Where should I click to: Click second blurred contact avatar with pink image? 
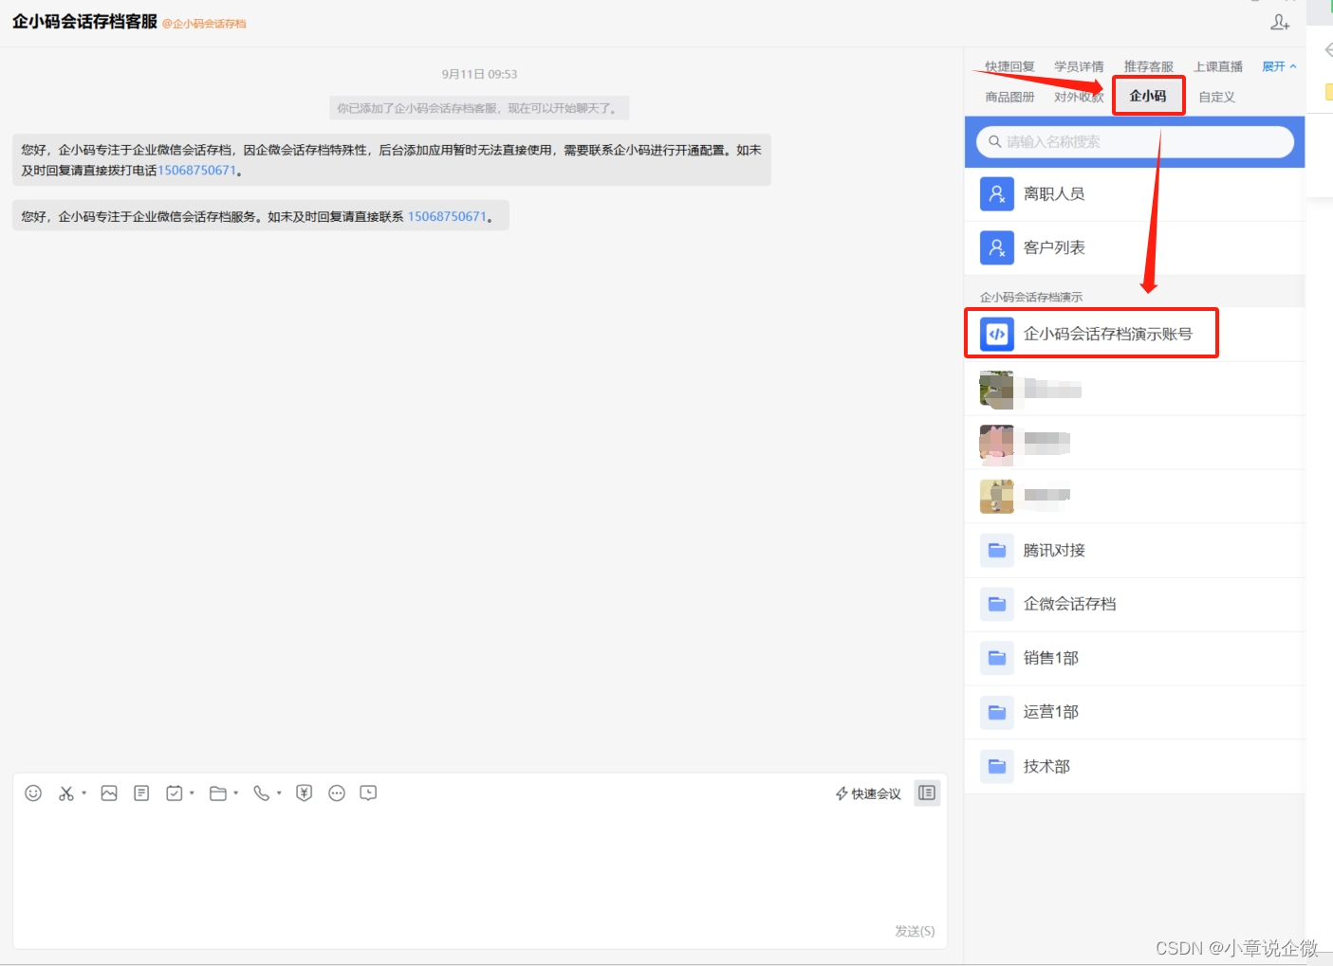(996, 444)
